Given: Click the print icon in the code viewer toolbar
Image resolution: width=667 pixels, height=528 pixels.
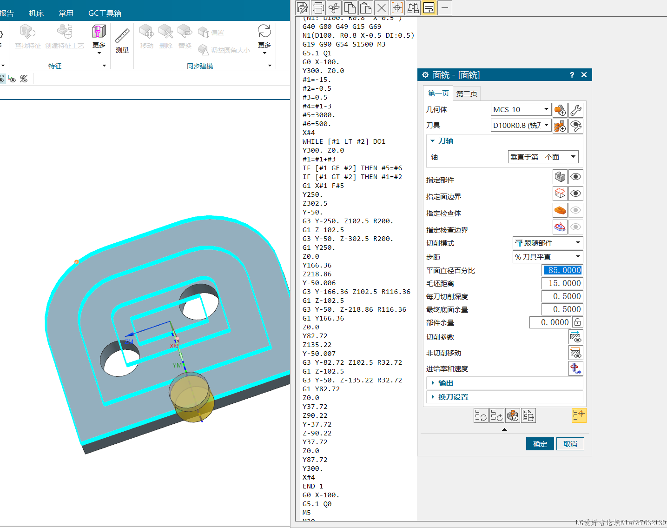Looking at the screenshot, I should (x=318, y=7).
